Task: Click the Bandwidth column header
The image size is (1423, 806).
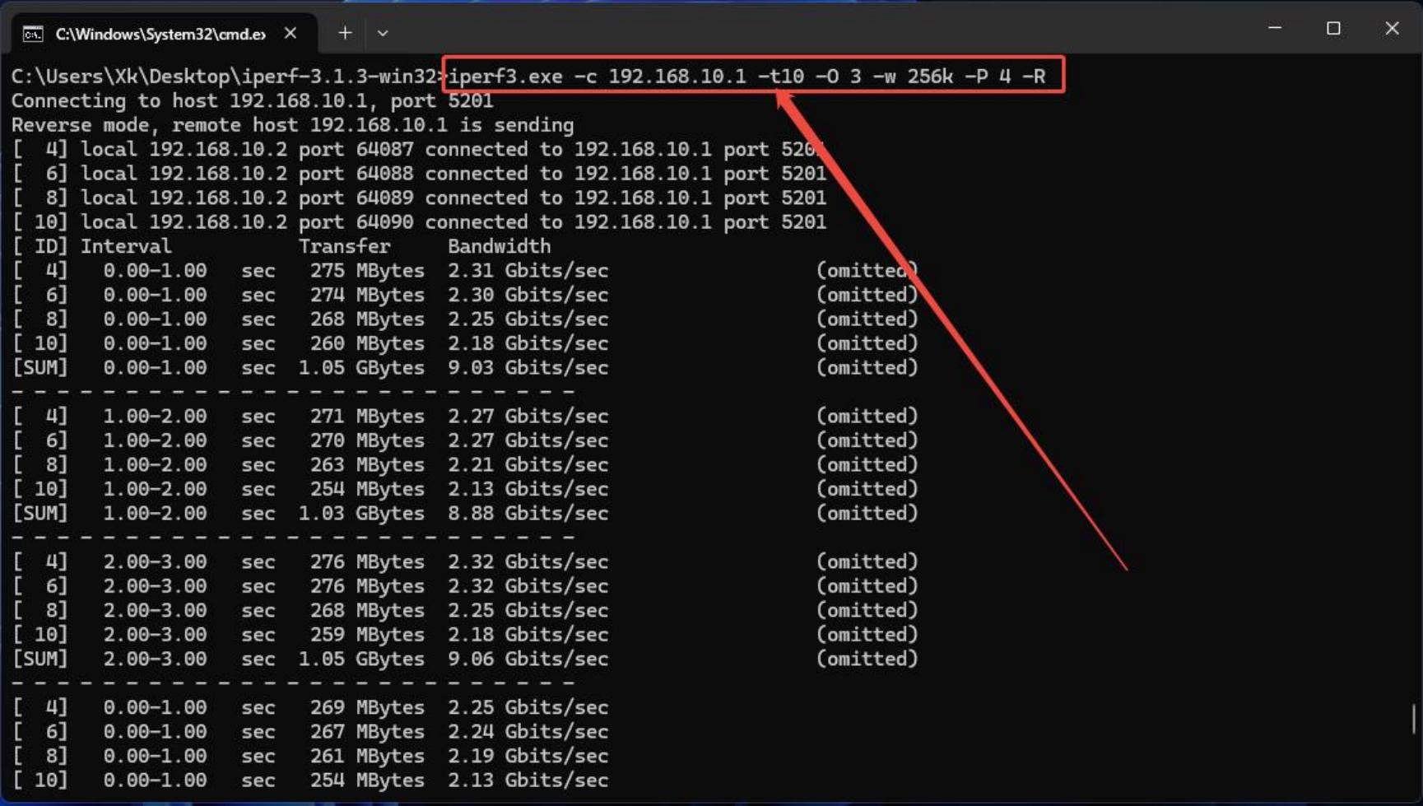Action: click(x=499, y=246)
